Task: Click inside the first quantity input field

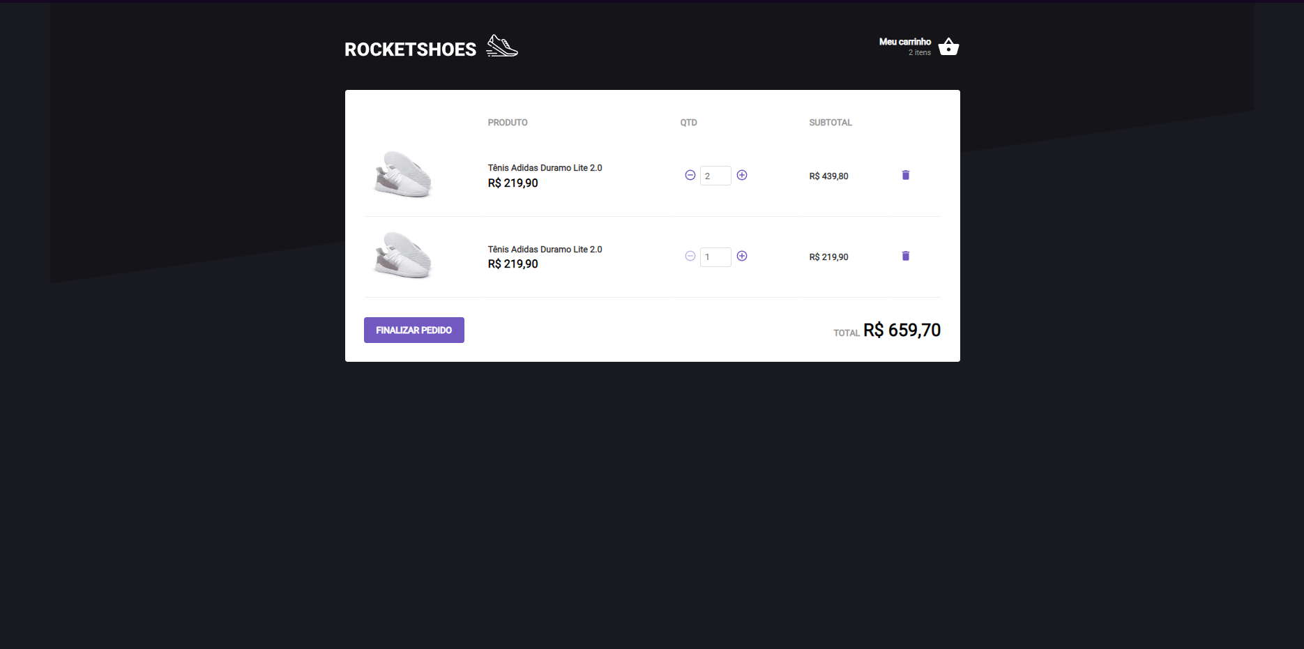Action: 715,175
